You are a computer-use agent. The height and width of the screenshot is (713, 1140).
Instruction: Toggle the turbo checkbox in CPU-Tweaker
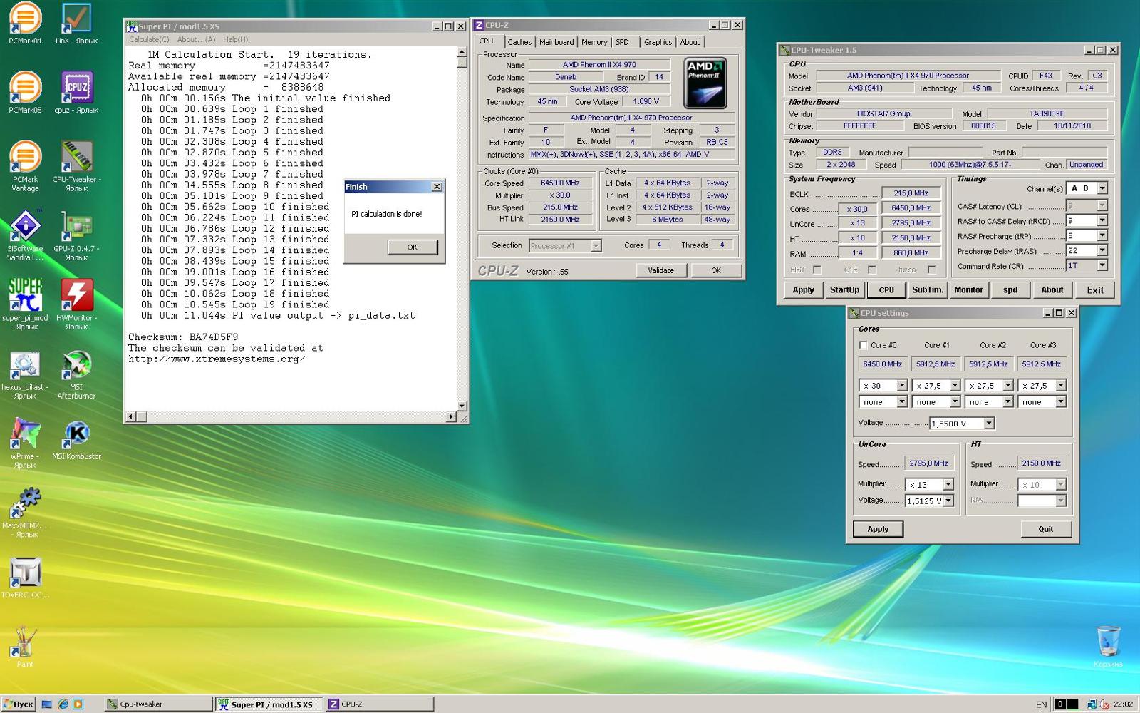tap(931, 270)
